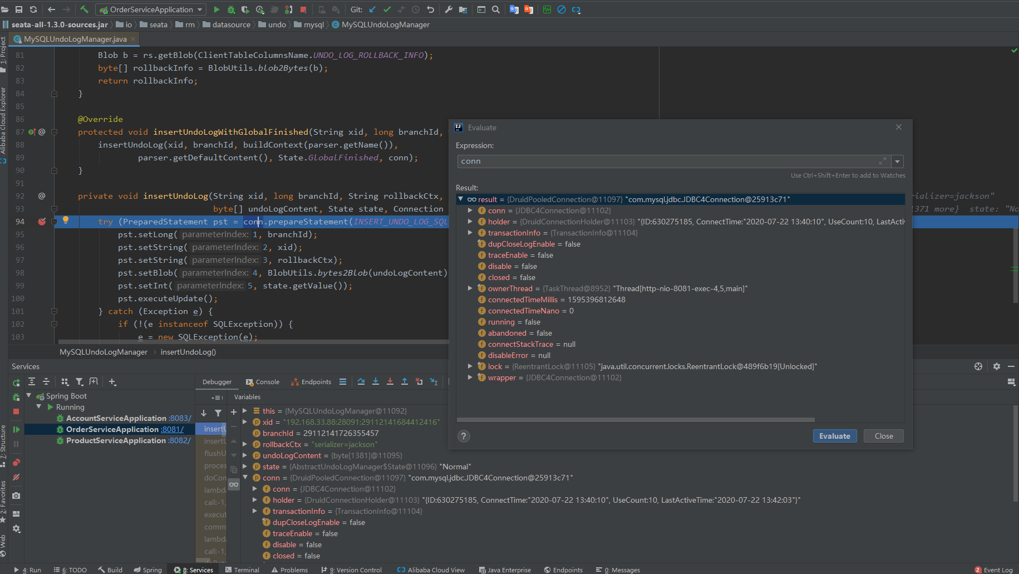Click the horizontal scrollbar in Evaluate result pane
1019x574 pixels.
point(636,420)
